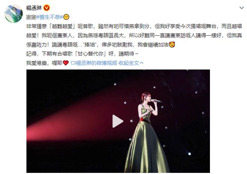Open the post options chevron menu

coord(241,8)
